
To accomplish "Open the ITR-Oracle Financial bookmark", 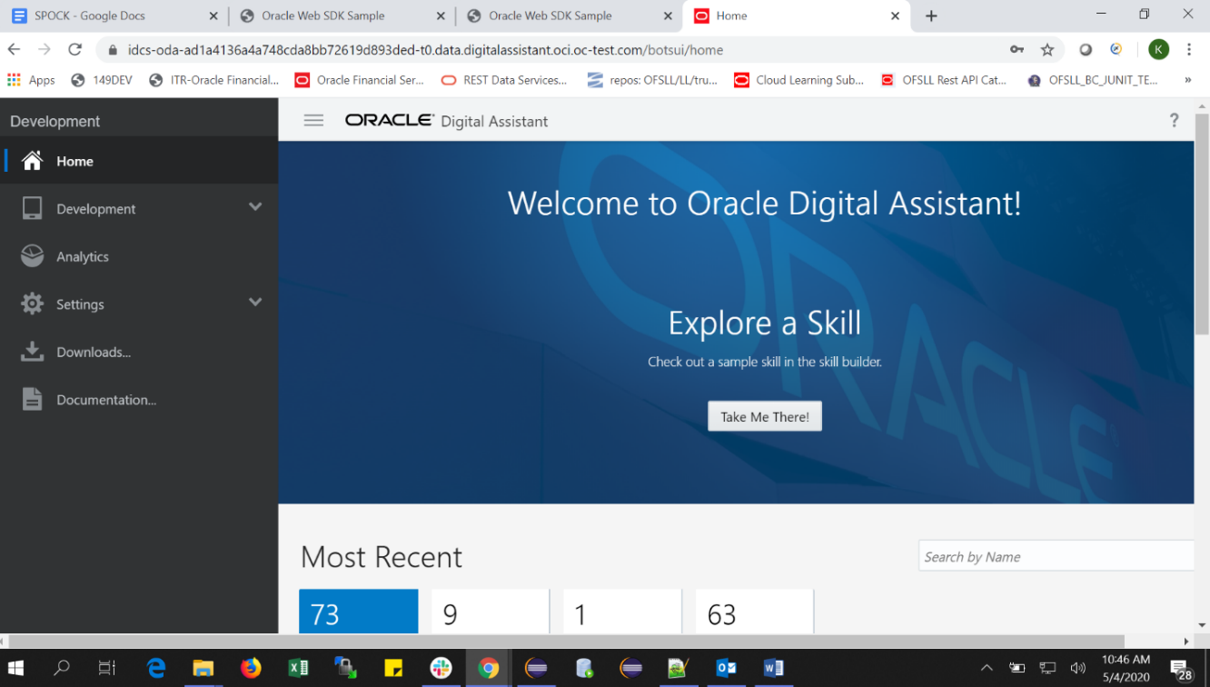I will (x=213, y=80).
